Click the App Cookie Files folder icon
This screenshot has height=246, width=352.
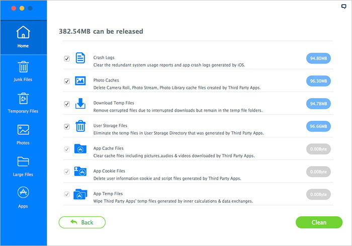[80, 172]
